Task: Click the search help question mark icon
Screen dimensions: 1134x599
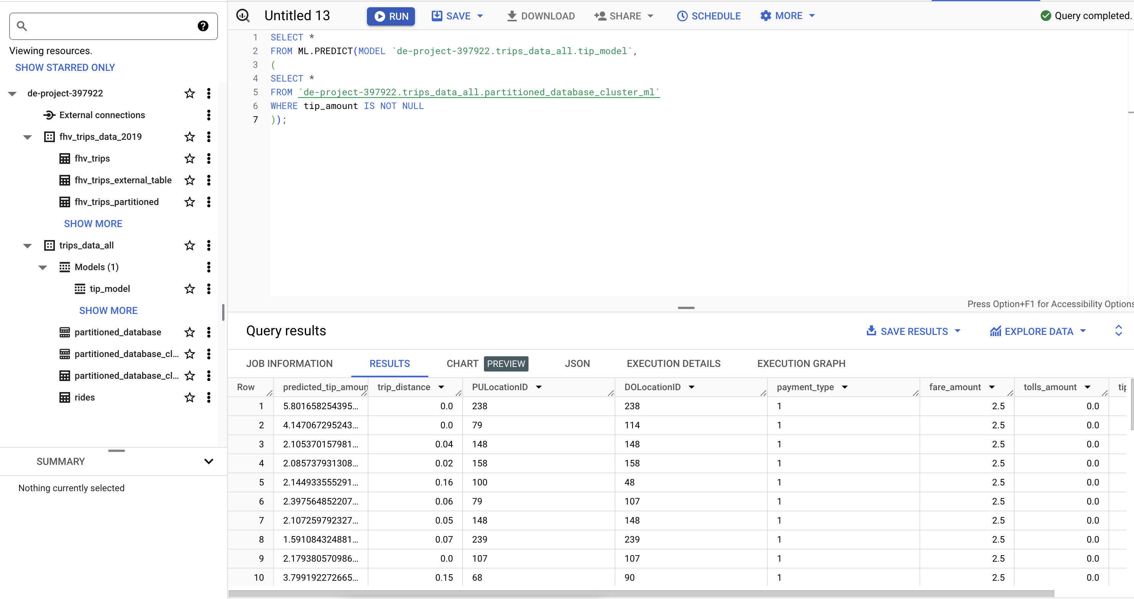Action: click(x=203, y=26)
